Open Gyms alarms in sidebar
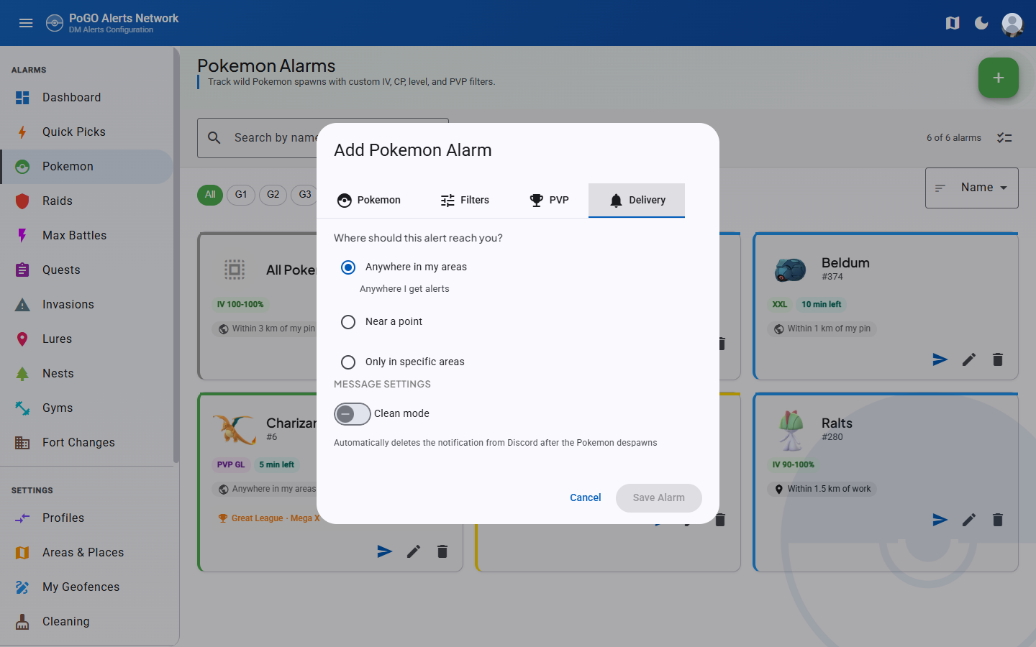 [x=86, y=408]
